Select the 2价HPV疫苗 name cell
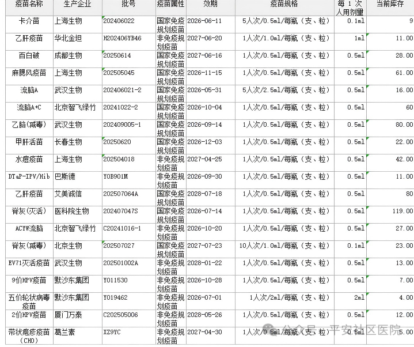The width and height of the screenshot is (414, 347). coord(29,319)
